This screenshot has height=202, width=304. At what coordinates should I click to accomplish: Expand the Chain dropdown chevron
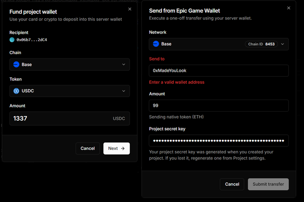point(124,65)
